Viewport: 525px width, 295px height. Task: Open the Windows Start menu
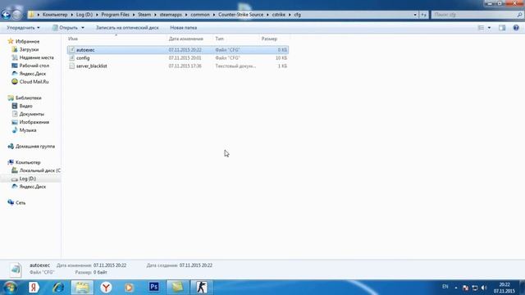coord(10,288)
